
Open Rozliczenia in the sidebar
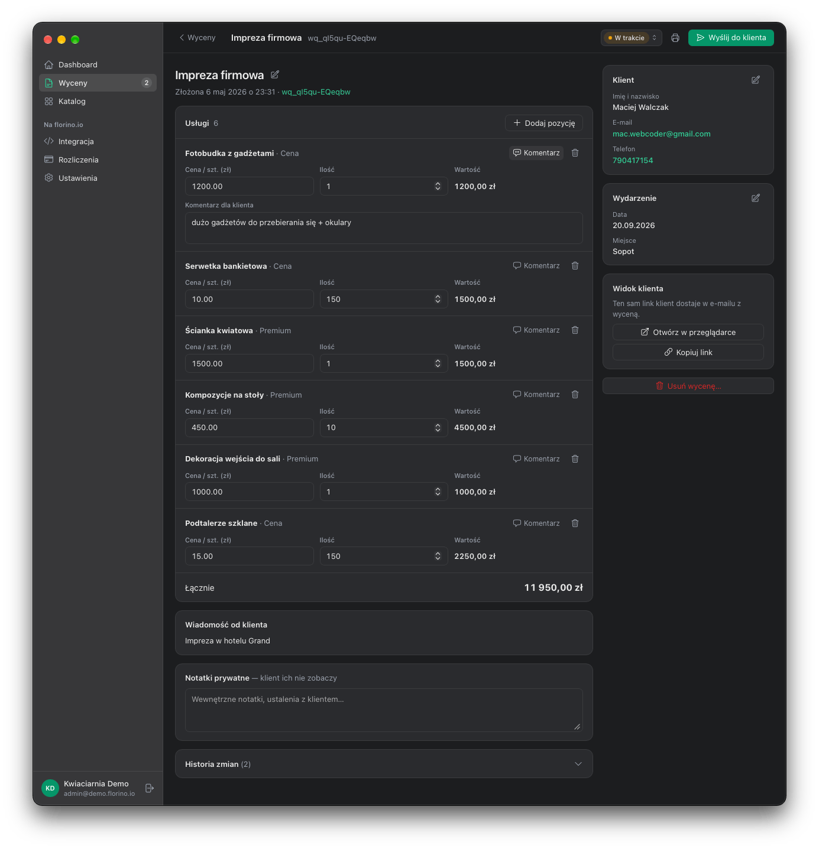pos(98,160)
